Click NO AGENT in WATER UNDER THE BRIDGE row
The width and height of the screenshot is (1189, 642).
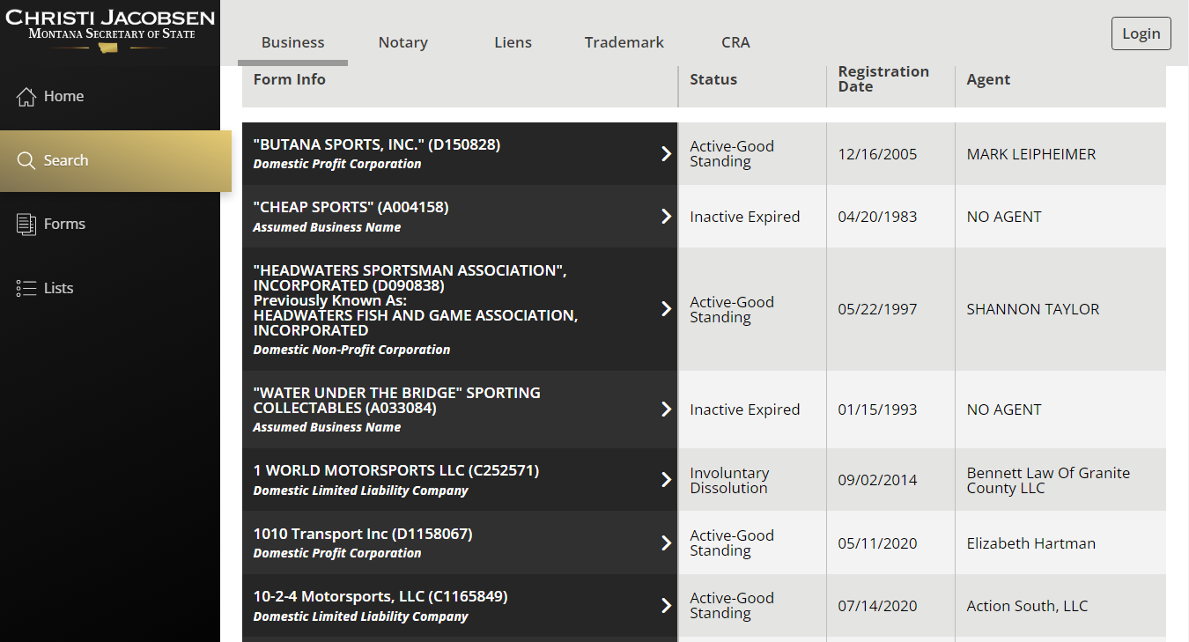coord(1004,410)
